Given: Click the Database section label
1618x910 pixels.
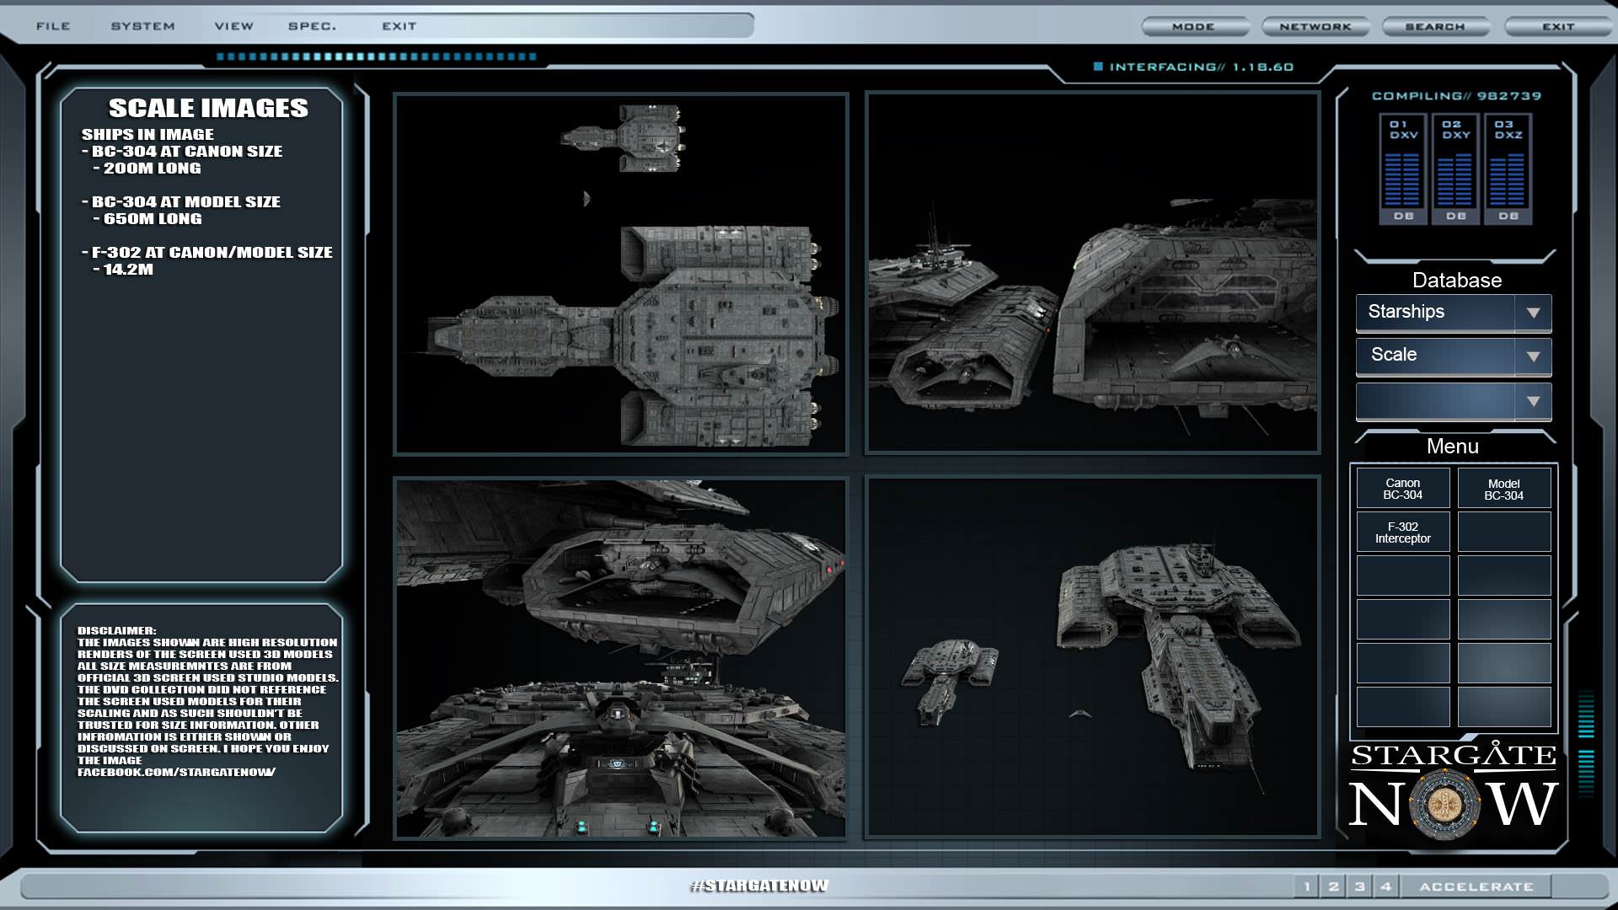Looking at the screenshot, I should [1456, 281].
